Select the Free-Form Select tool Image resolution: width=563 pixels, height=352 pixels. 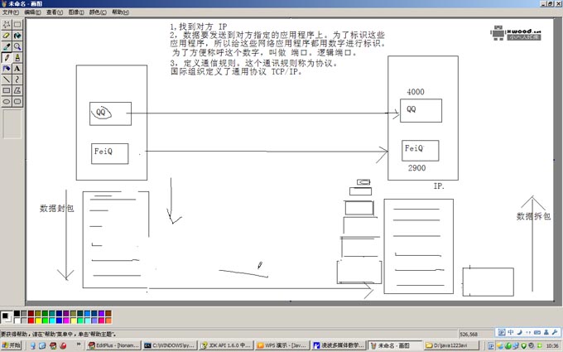[7, 24]
